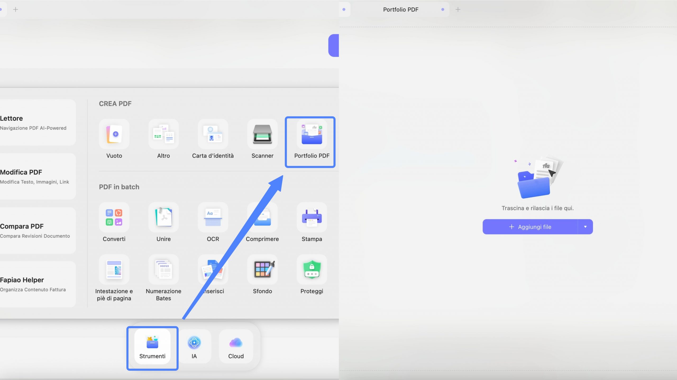This screenshot has width=677, height=380.
Task: Switch to the Portfolio PDF tab
Action: [400, 9]
